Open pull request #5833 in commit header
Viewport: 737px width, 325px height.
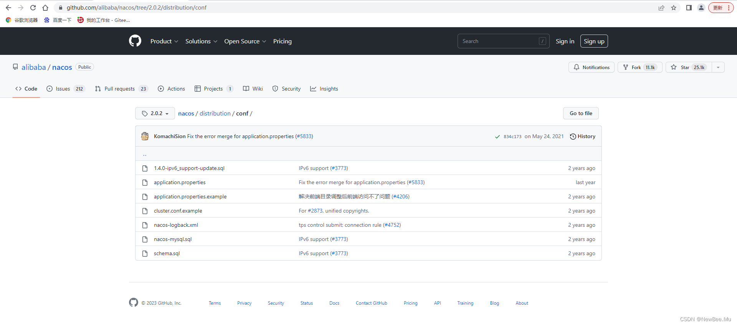click(x=304, y=136)
